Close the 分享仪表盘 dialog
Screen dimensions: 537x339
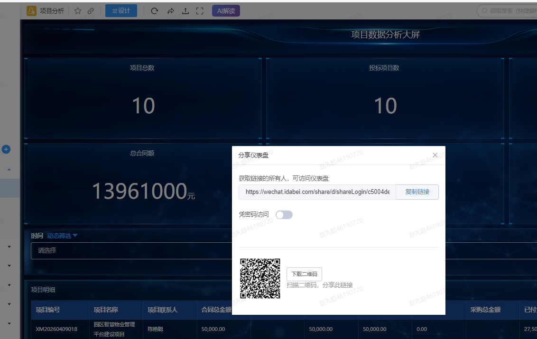[435, 155]
